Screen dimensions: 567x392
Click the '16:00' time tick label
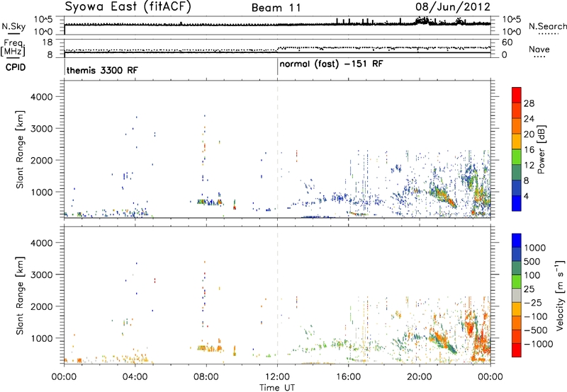point(348,377)
